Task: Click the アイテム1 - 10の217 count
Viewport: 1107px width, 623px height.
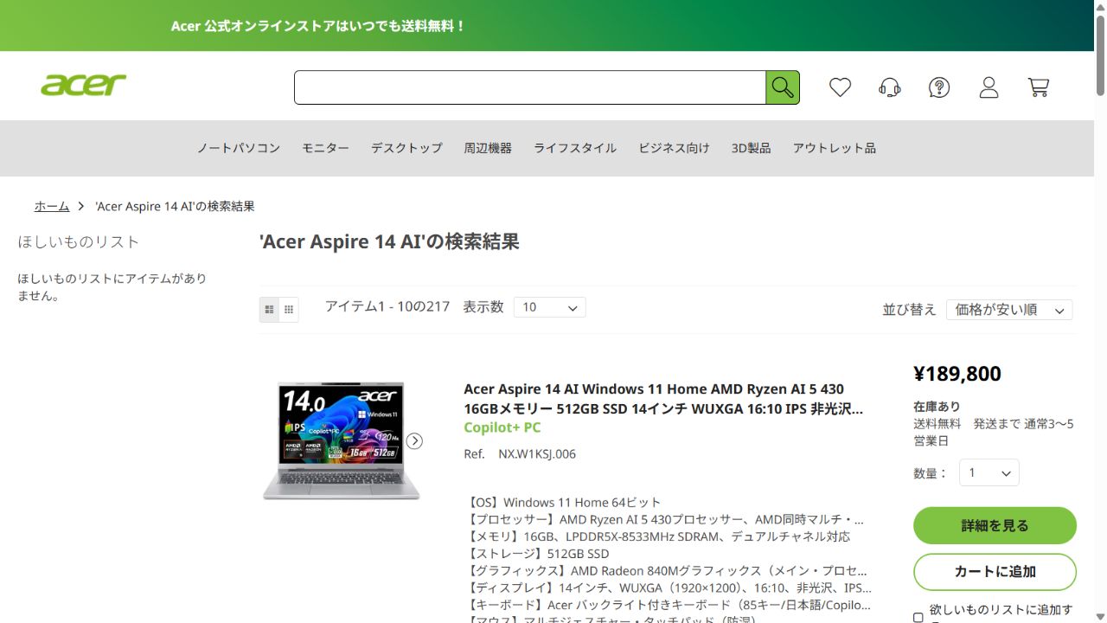Action: (387, 306)
